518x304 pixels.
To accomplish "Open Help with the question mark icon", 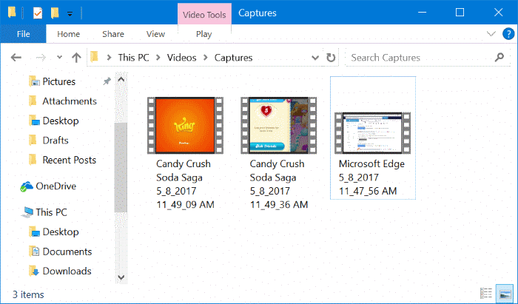I will pos(508,34).
